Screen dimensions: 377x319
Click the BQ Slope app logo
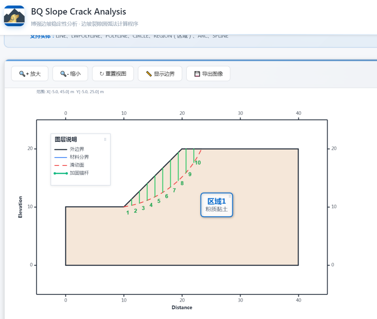[14, 16]
